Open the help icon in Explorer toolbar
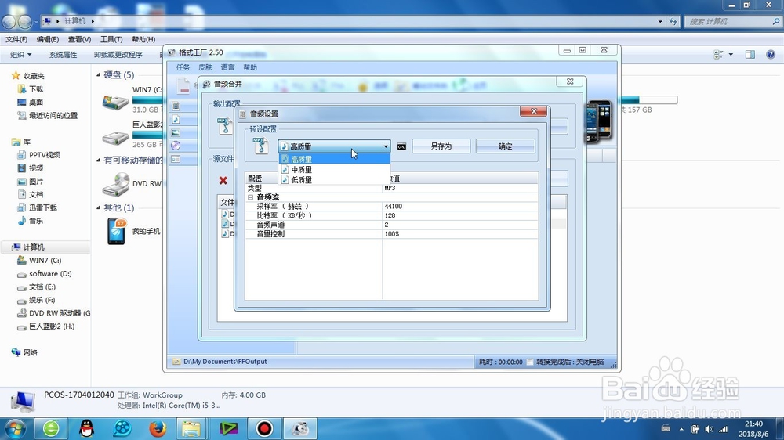 (x=771, y=55)
